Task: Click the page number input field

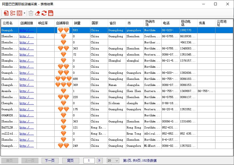Action: [89, 161]
